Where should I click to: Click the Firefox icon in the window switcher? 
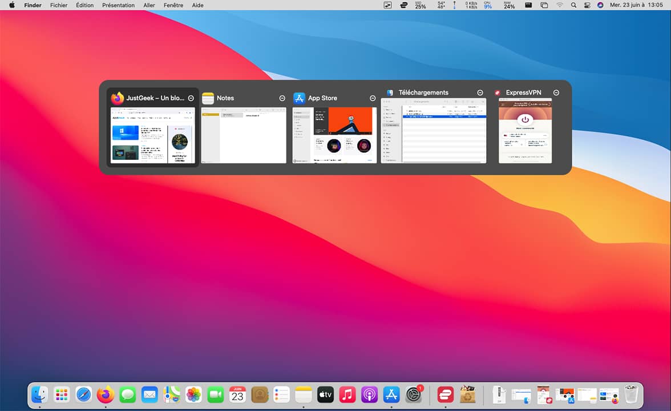(118, 98)
